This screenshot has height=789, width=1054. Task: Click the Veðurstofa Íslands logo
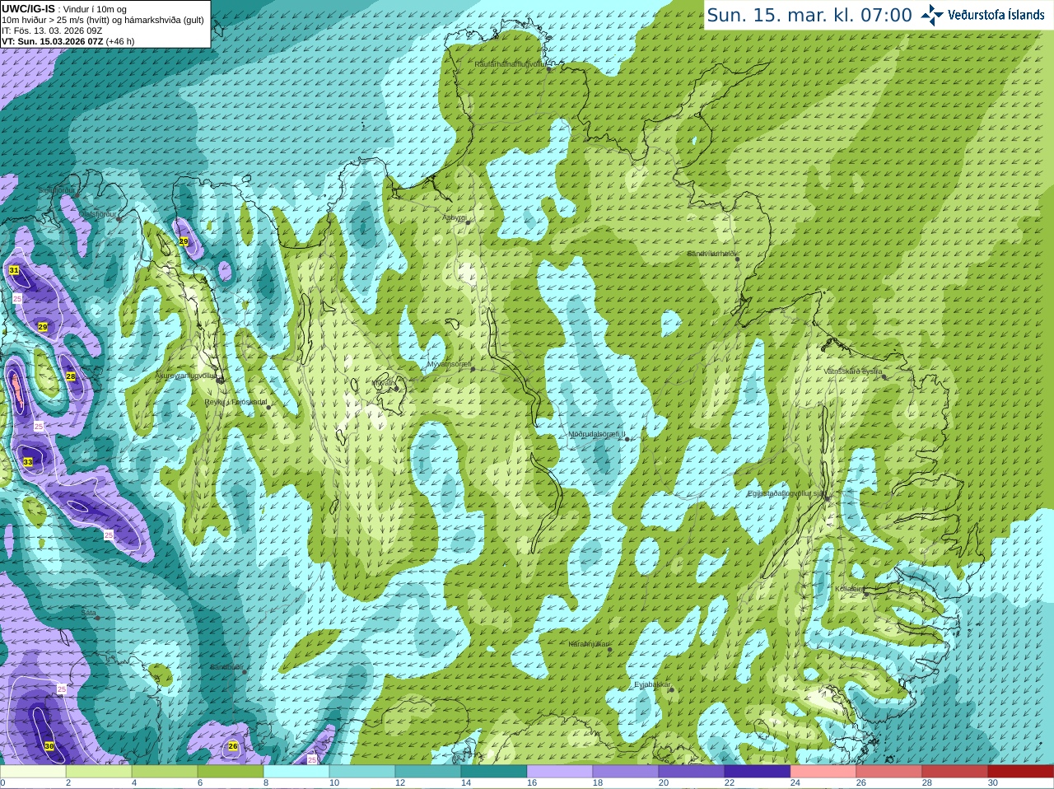[x=983, y=15]
